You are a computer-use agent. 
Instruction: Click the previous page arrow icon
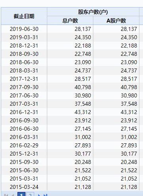point(13,195)
